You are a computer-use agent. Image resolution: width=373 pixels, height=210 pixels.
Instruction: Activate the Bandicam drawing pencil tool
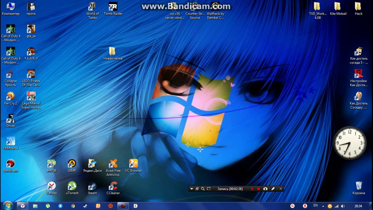[x=273, y=189]
